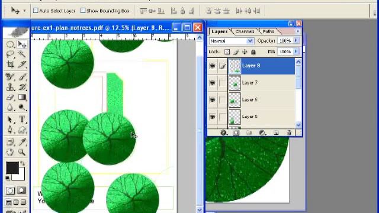Screen dimensions: 379x213
Task: Click the background color swatch
Action: 21,176
